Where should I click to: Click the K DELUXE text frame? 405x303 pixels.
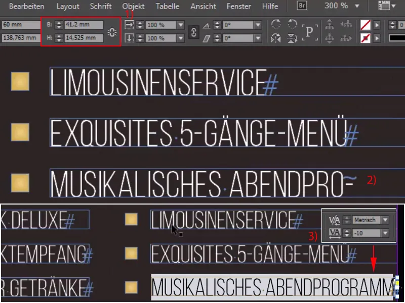point(45,220)
